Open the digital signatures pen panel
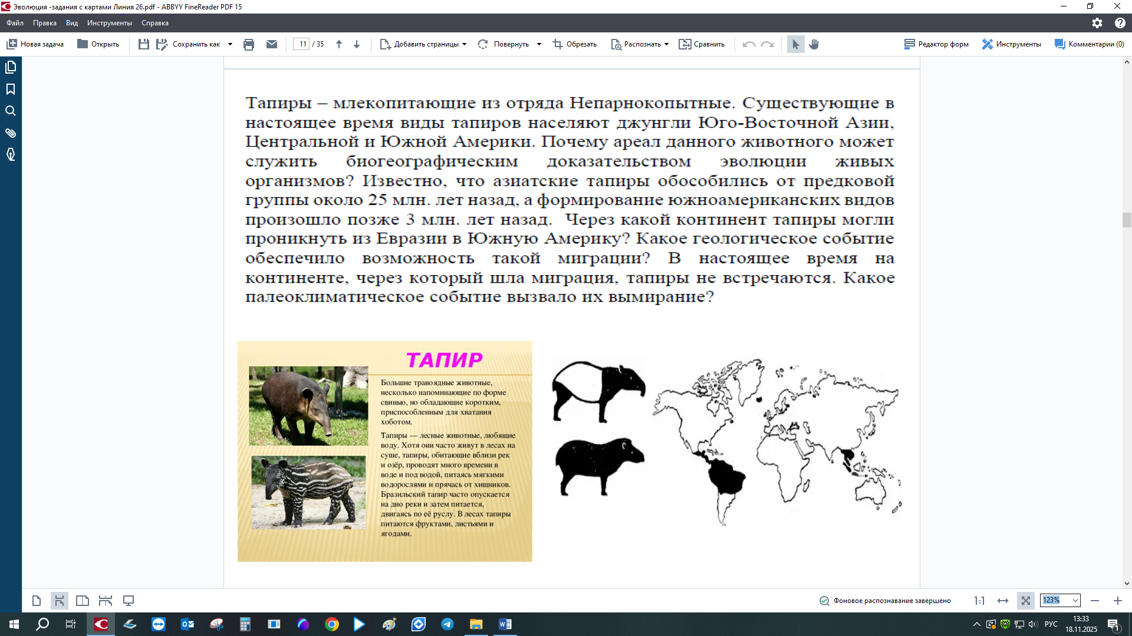The image size is (1132, 636). click(x=11, y=154)
